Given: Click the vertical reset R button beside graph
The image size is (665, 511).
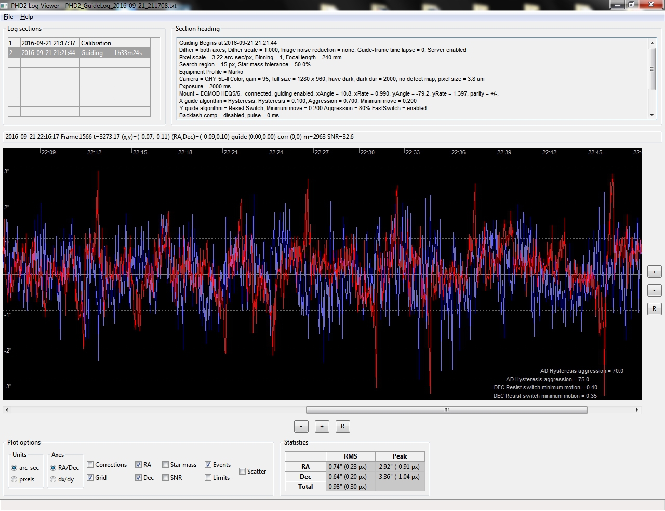Looking at the screenshot, I should (654, 309).
